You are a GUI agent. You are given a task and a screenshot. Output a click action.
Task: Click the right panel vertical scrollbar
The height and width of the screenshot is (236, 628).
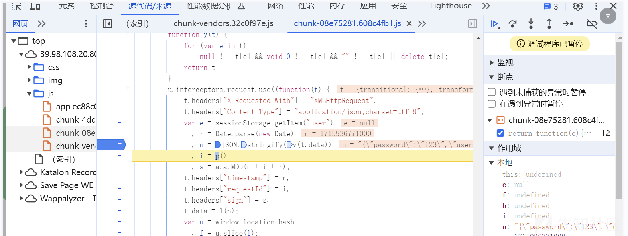point(619,119)
